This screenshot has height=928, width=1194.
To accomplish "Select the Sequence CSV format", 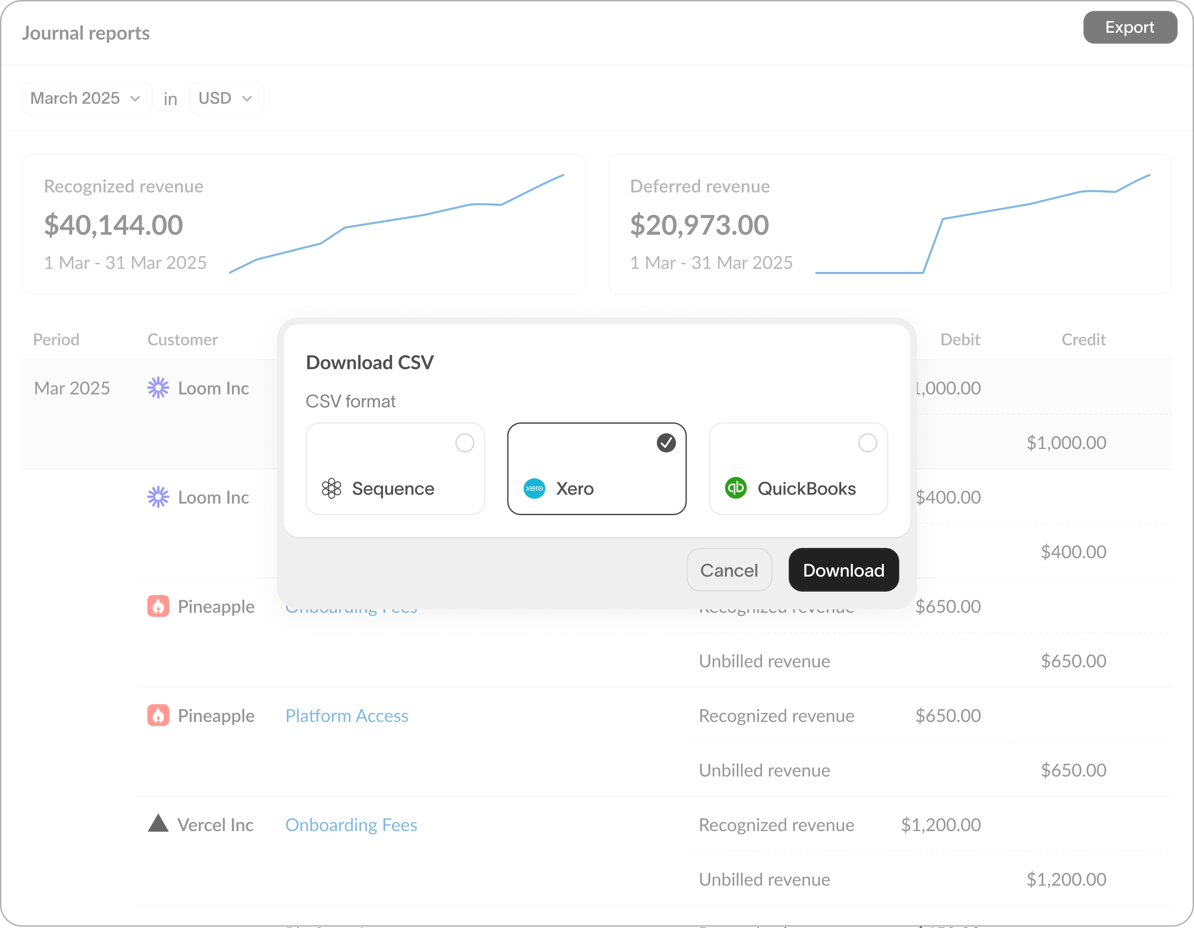I will click(x=395, y=469).
